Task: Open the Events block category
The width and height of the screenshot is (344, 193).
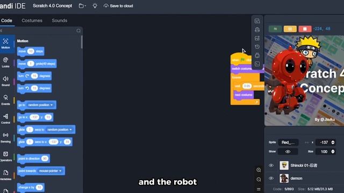Action: 6,100
